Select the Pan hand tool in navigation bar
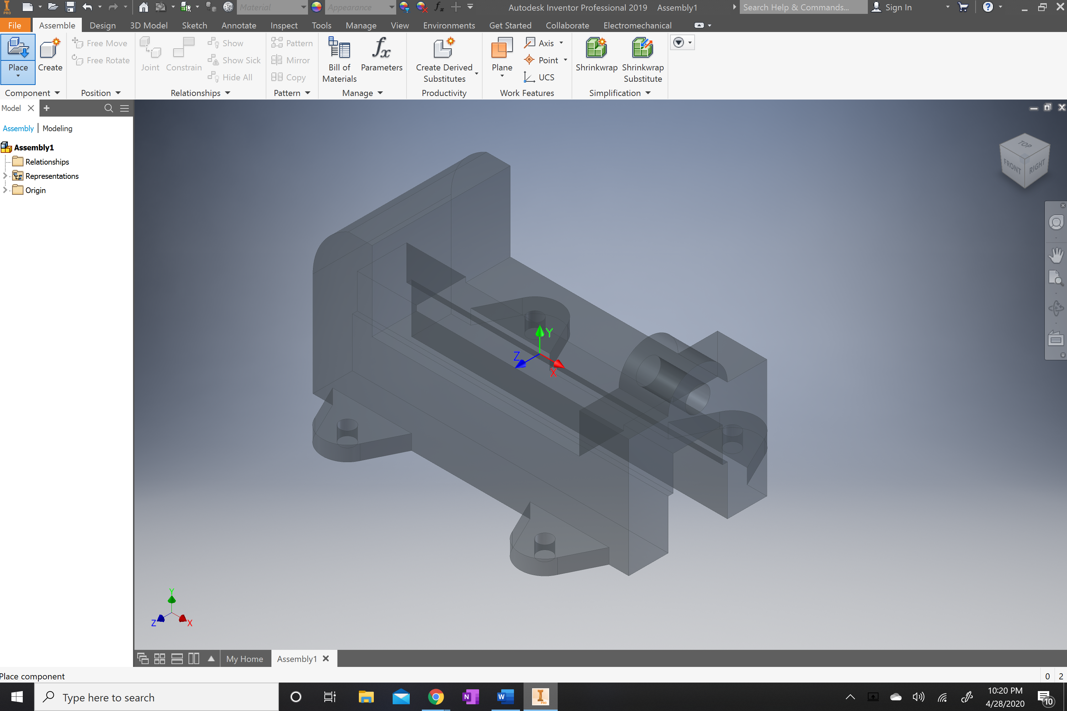The height and width of the screenshot is (711, 1067). [1056, 255]
